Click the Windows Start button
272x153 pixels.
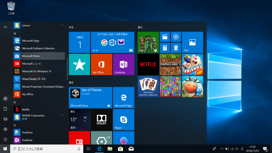pos(5,149)
